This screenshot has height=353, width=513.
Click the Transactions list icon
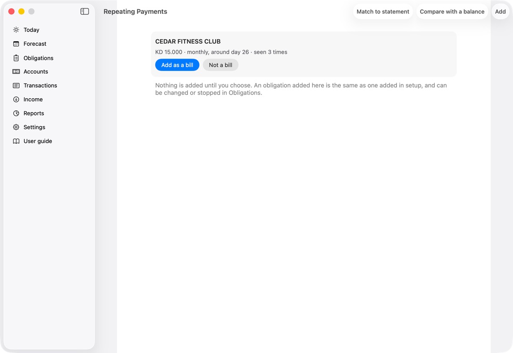(16, 85)
